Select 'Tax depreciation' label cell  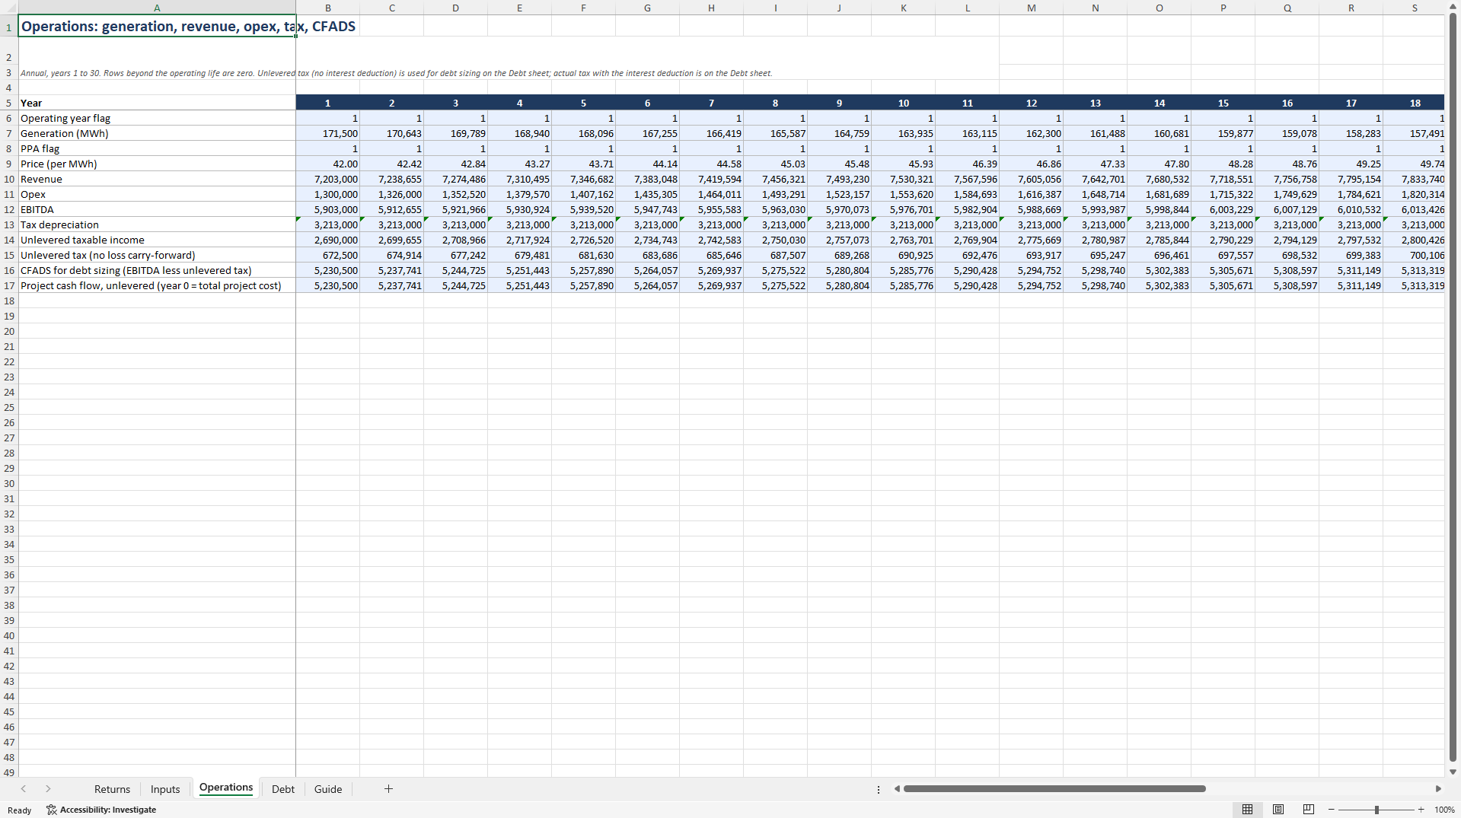[x=157, y=224]
